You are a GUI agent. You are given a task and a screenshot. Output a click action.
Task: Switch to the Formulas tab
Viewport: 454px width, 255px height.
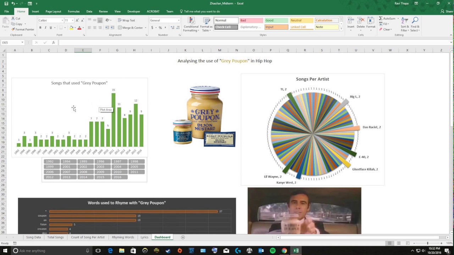[74, 11]
